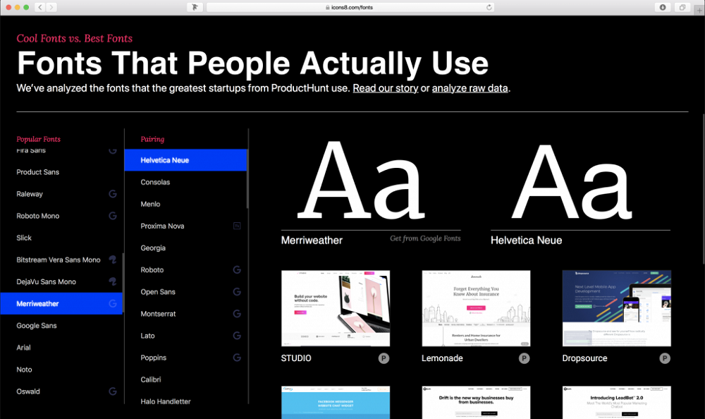The width and height of the screenshot is (705, 419).
Task: Click the page vertical scrollbar
Action: 703,189
